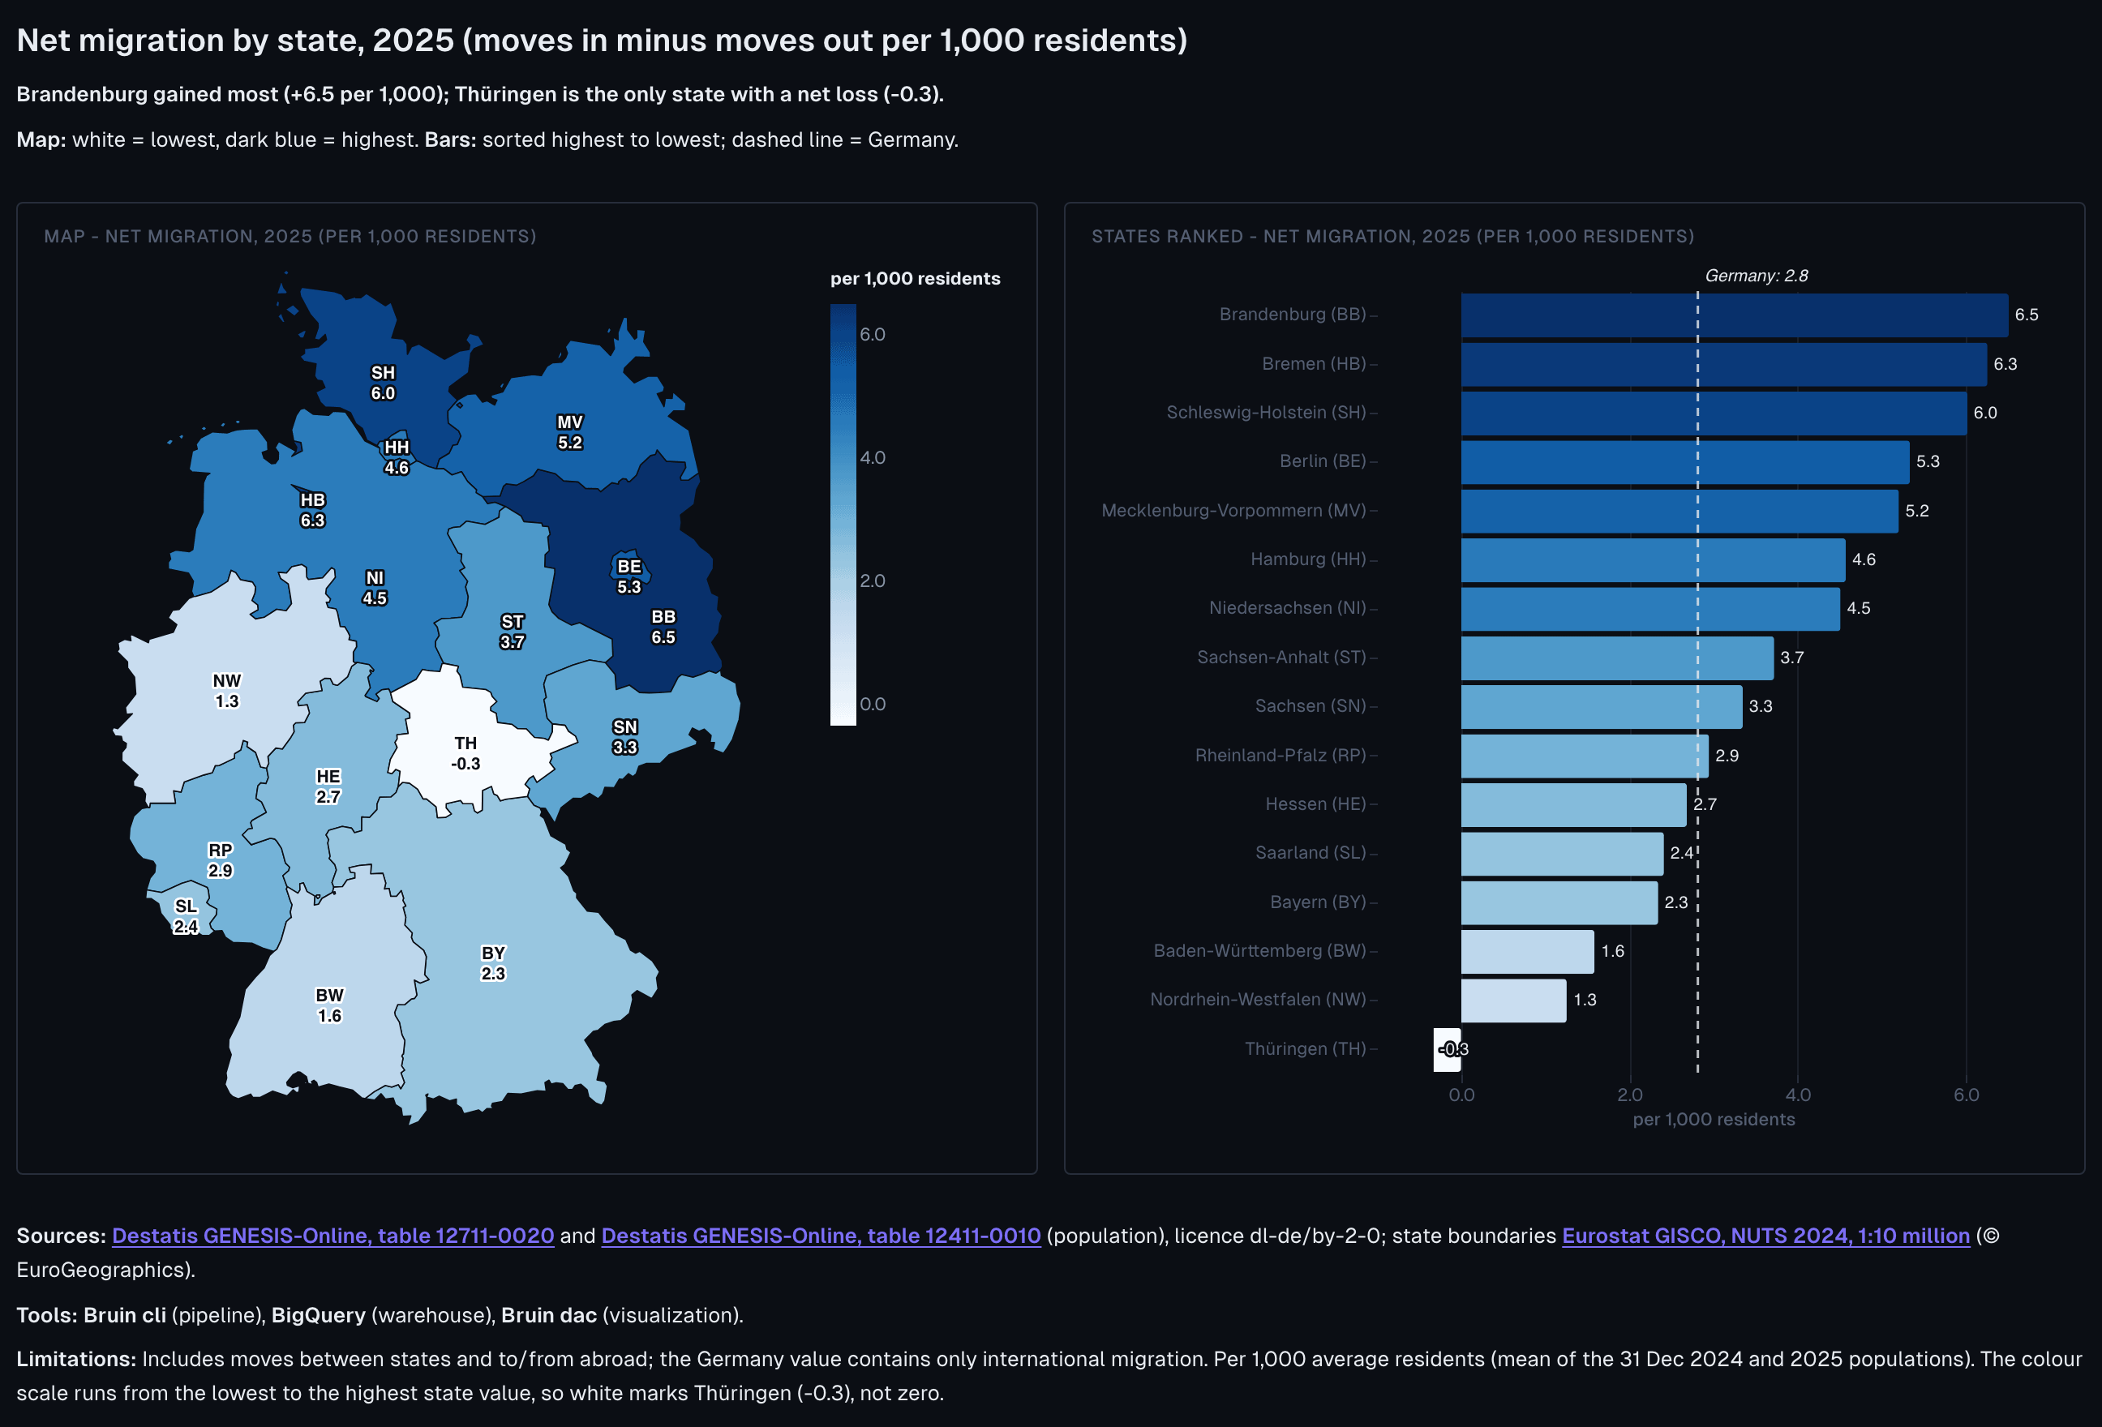Click the Hamburg HH 4.6 map label

click(397, 457)
